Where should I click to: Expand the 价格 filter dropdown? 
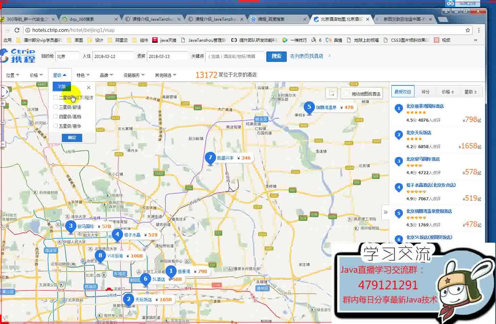coord(36,75)
